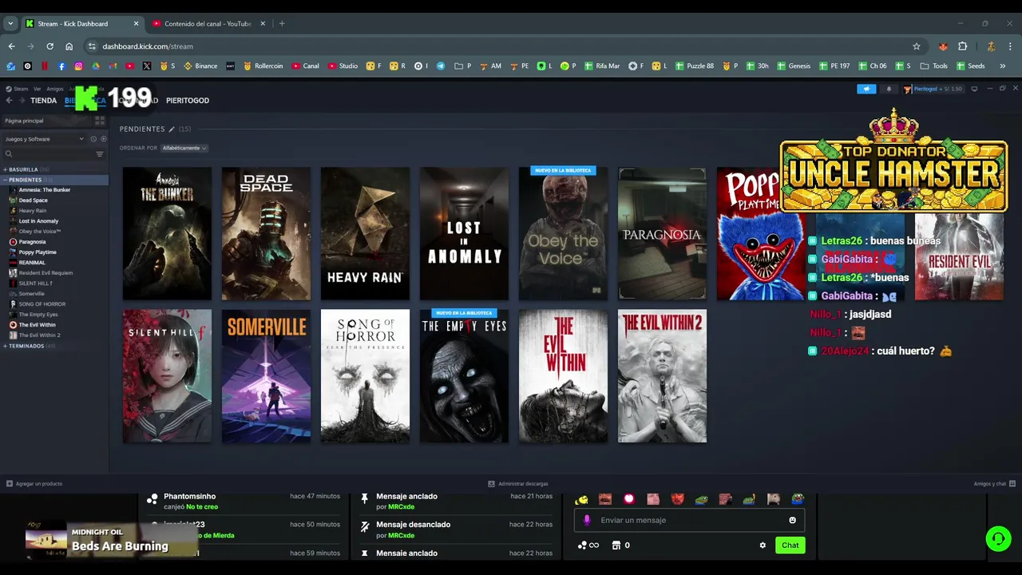Open The Evil Within 2 cover

662,376
